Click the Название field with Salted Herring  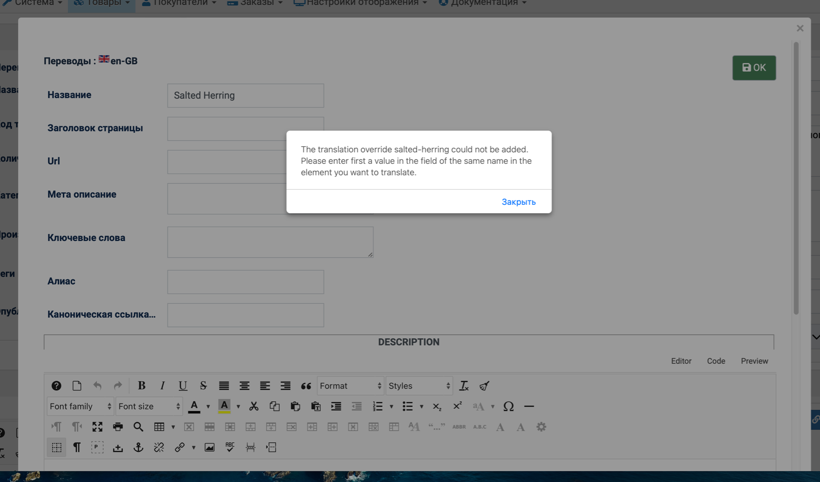(x=245, y=96)
